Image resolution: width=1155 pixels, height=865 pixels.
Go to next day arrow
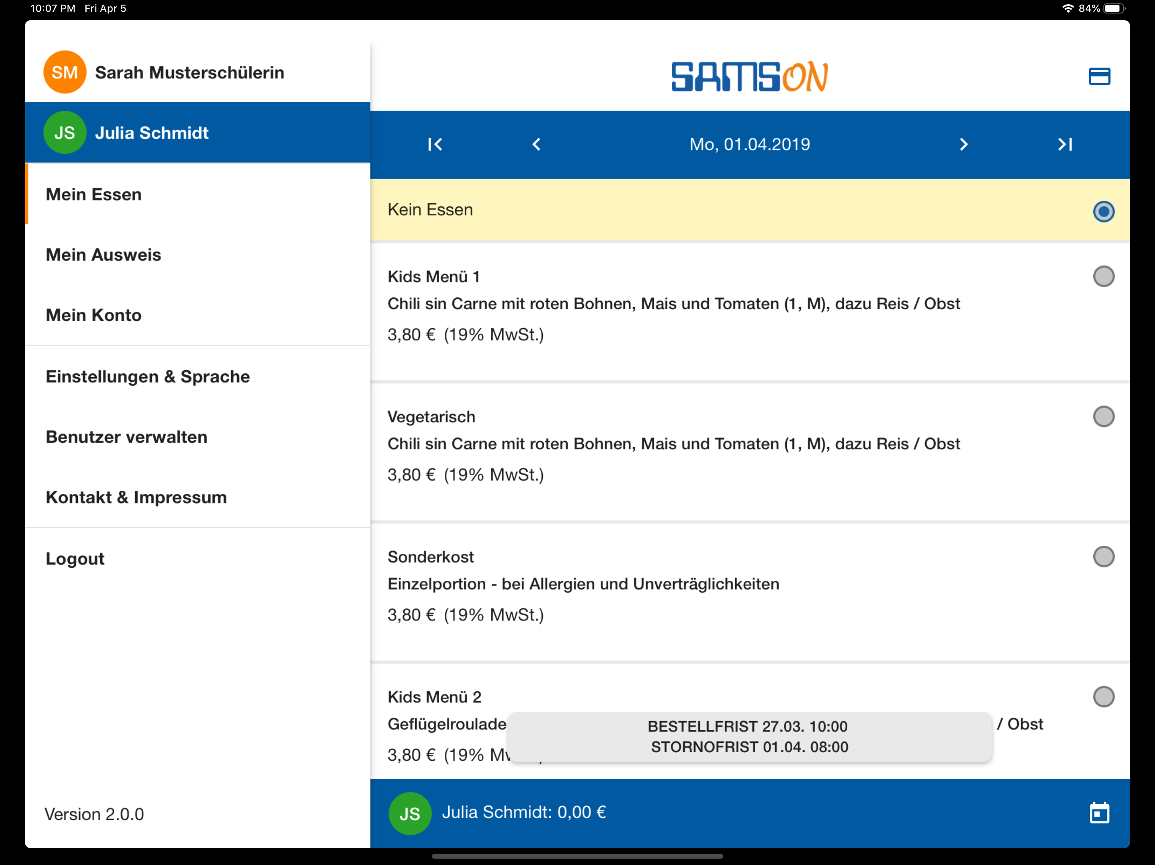click(963, 144)
